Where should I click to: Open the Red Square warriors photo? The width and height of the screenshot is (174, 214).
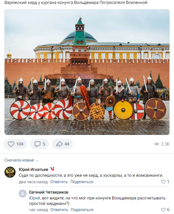87,72
